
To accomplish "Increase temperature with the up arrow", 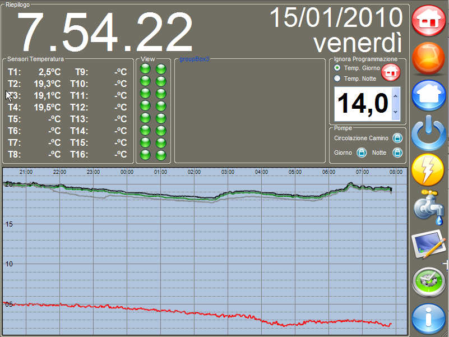I will click(x=396, y=96).
